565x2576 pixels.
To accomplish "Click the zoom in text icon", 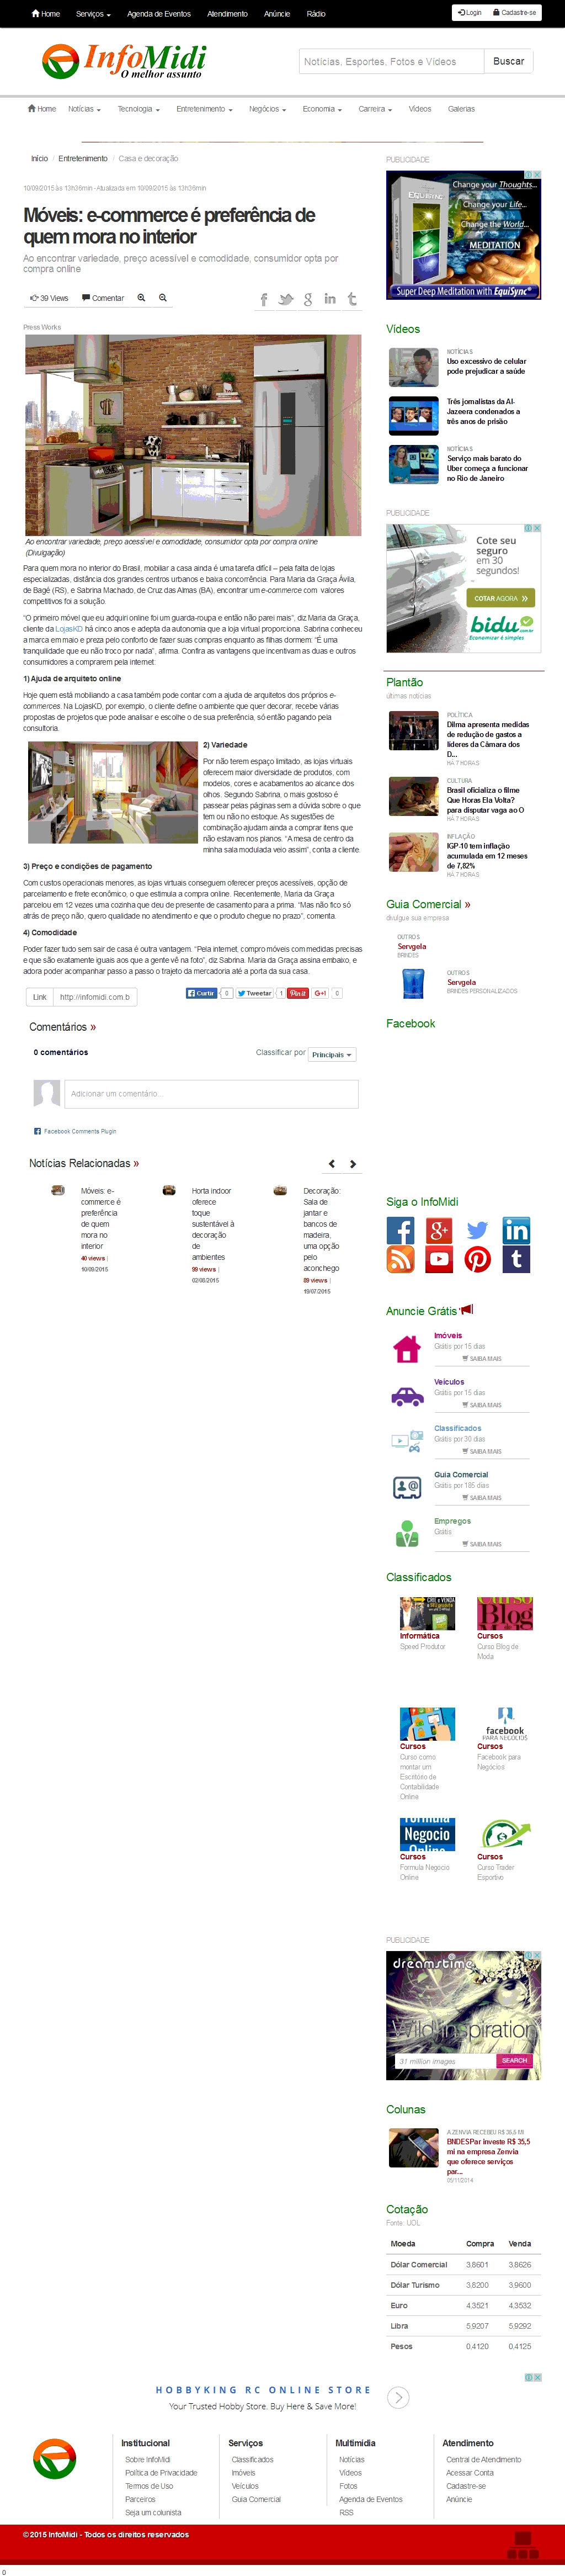I will (x=141, y=298).
